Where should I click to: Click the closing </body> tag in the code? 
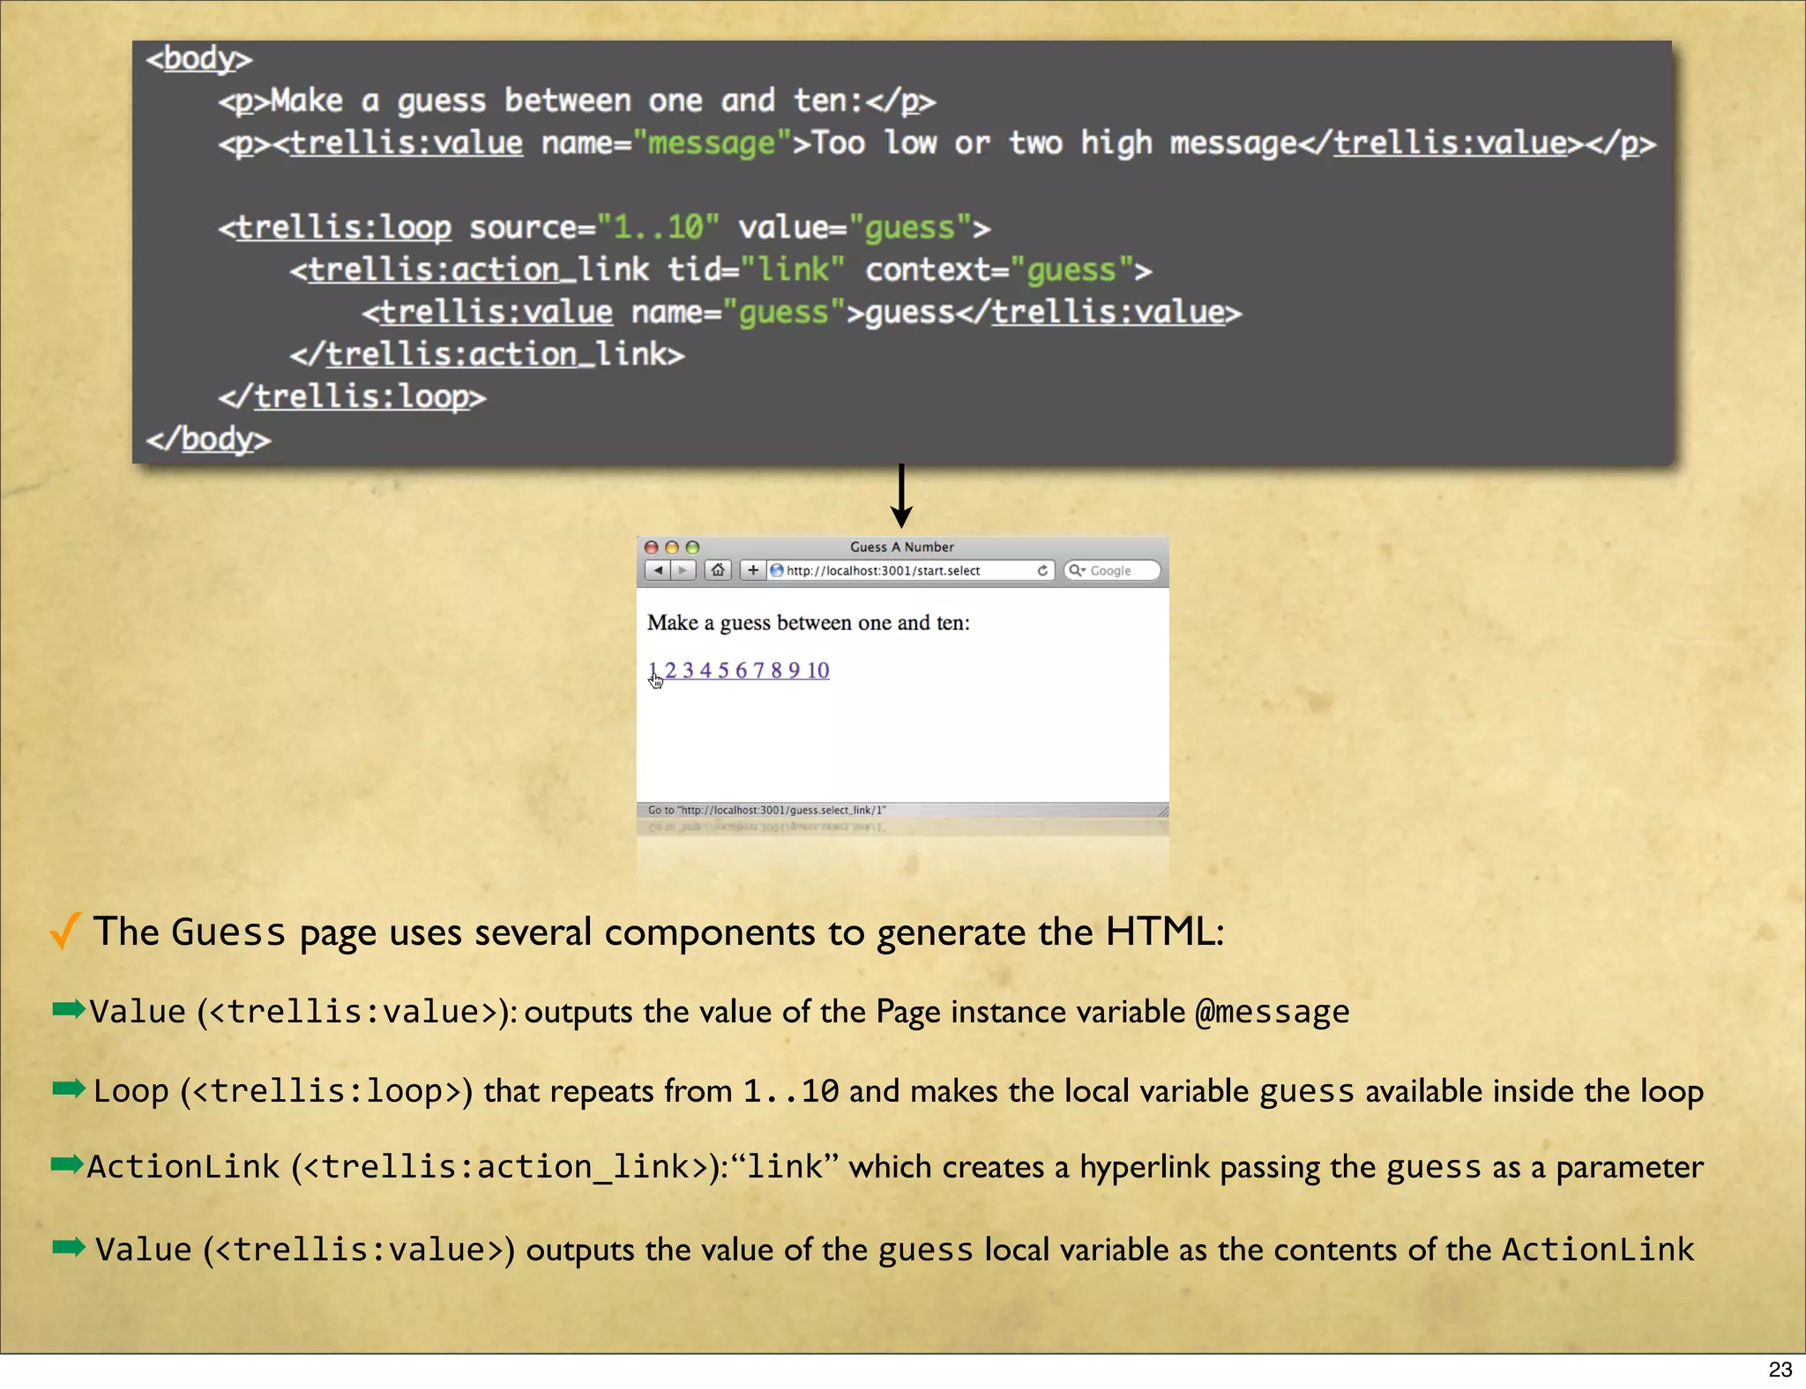click(208, 439)
